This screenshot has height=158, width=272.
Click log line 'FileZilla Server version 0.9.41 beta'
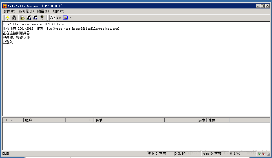[x=33, y=24]
